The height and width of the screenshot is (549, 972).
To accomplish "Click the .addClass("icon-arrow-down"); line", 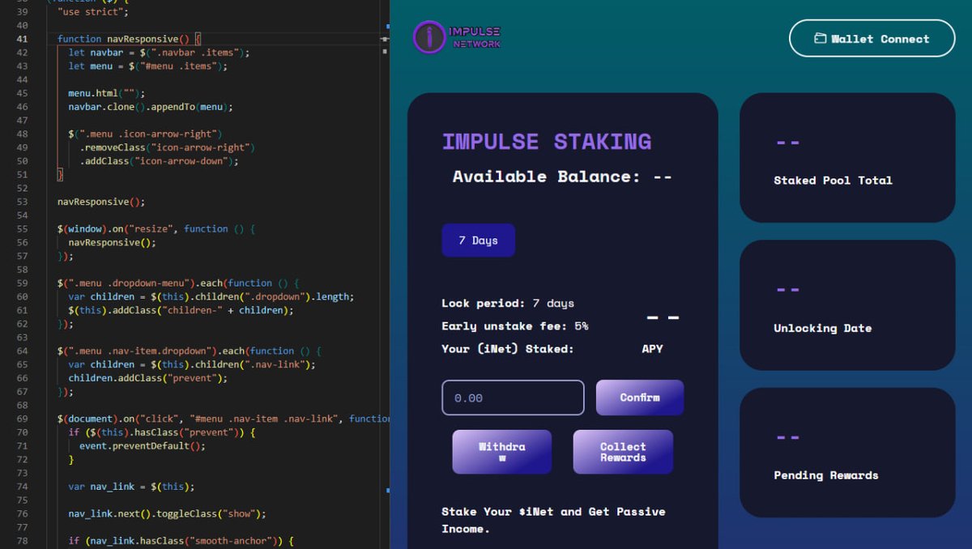I will (x=159, y=161).
